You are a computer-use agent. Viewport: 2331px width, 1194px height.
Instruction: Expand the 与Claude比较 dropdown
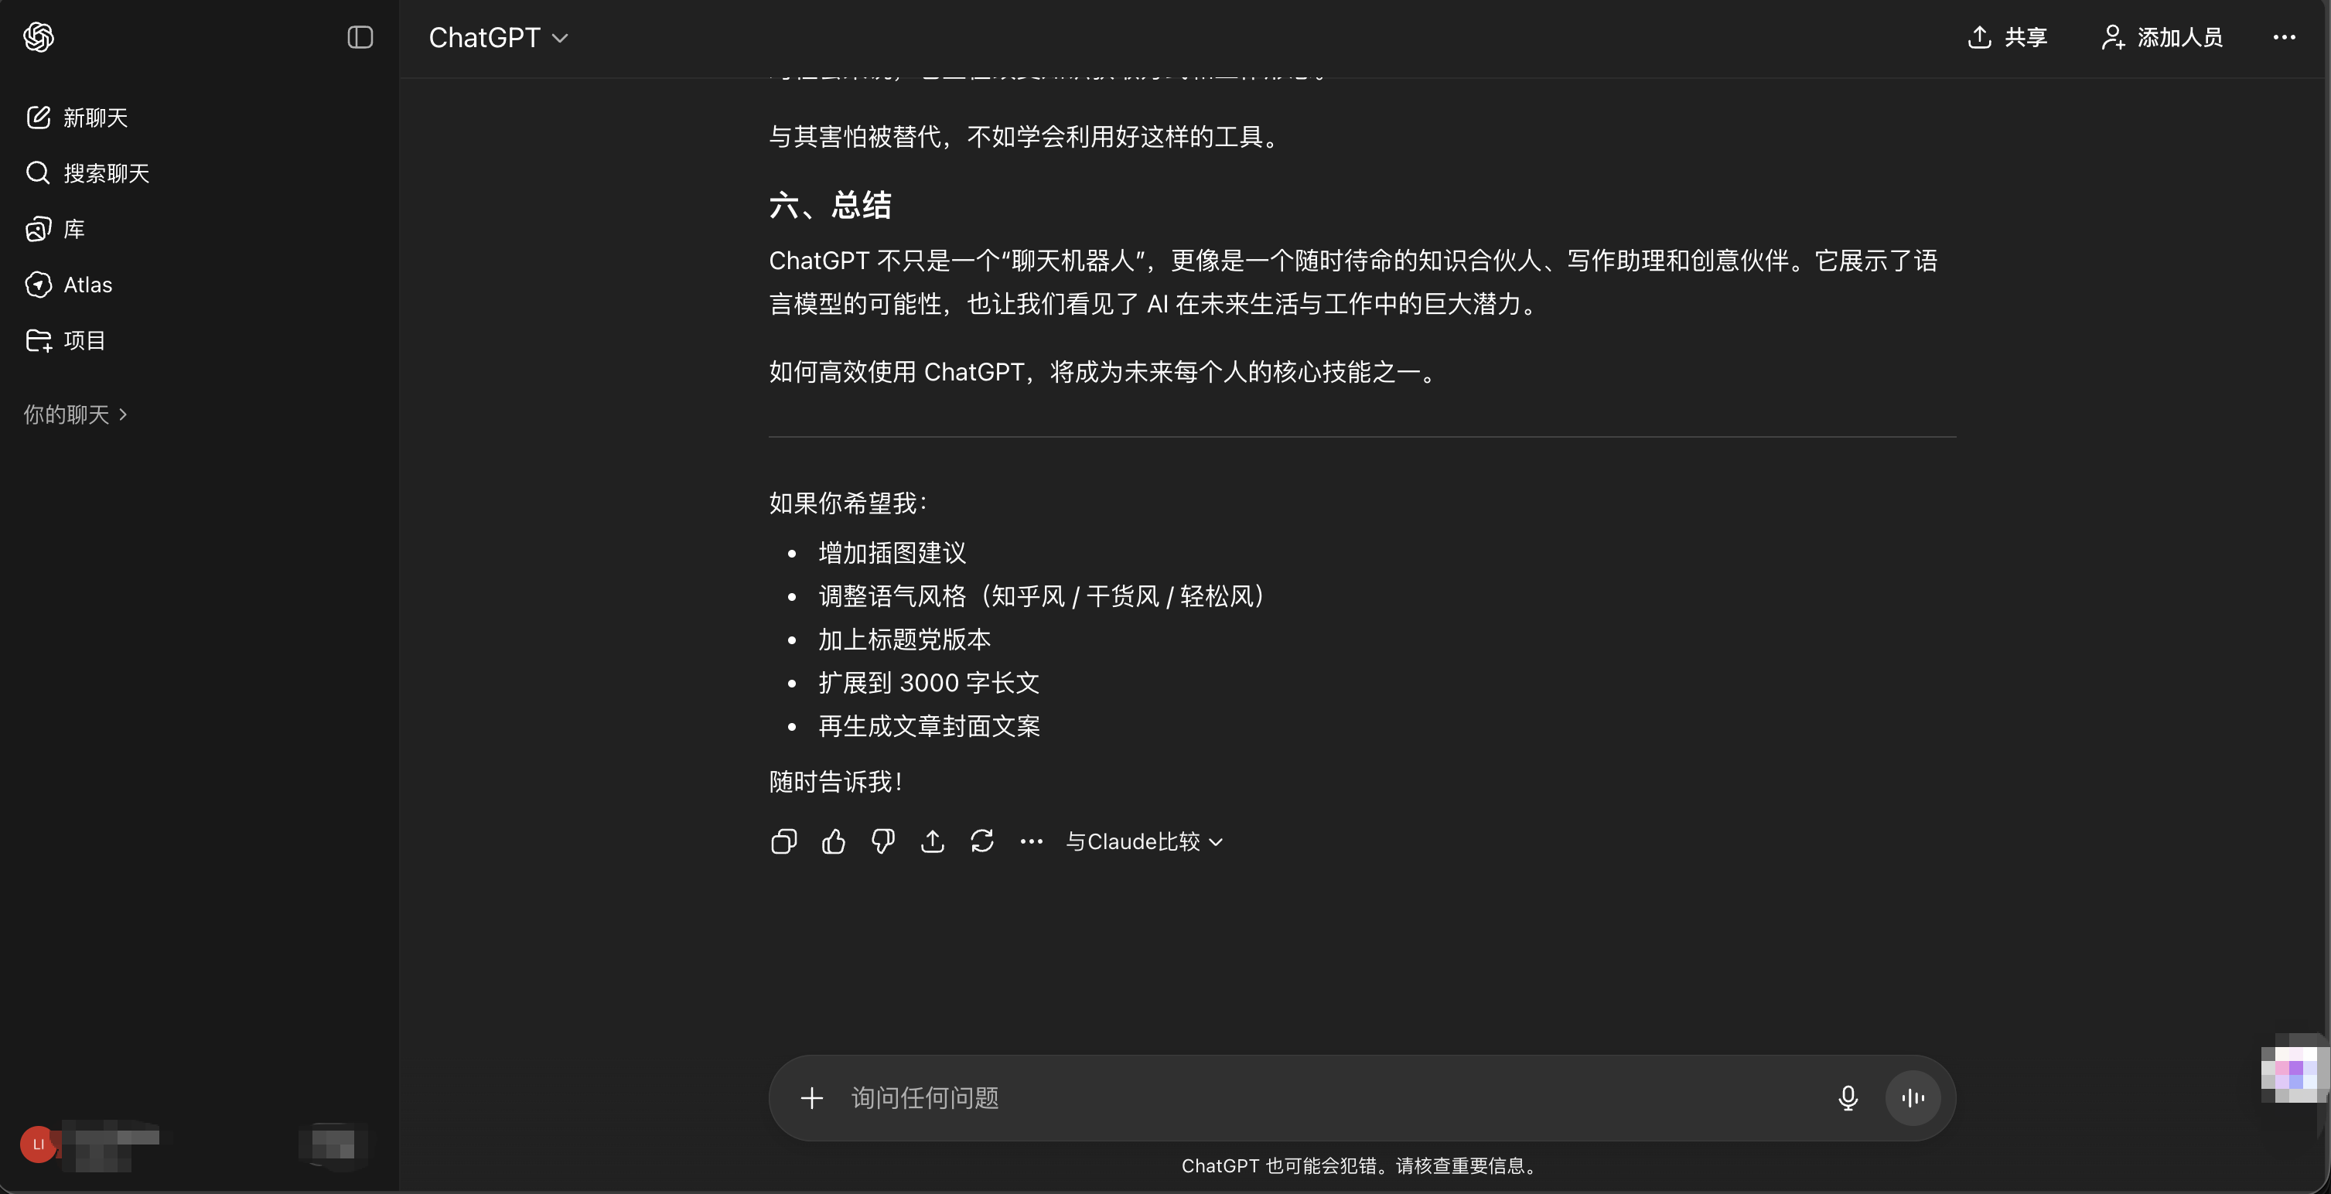(x=1143, y=841)
